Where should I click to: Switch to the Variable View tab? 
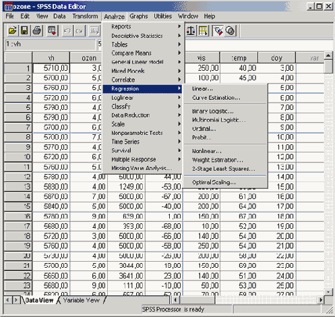click(x=81, y=300)
